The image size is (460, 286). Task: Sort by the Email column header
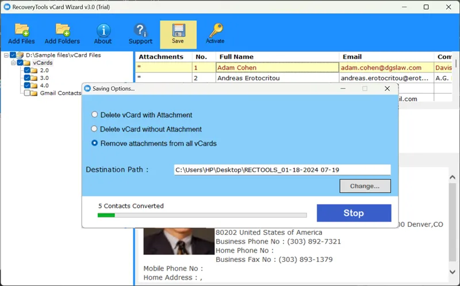[x=386, y=56]
